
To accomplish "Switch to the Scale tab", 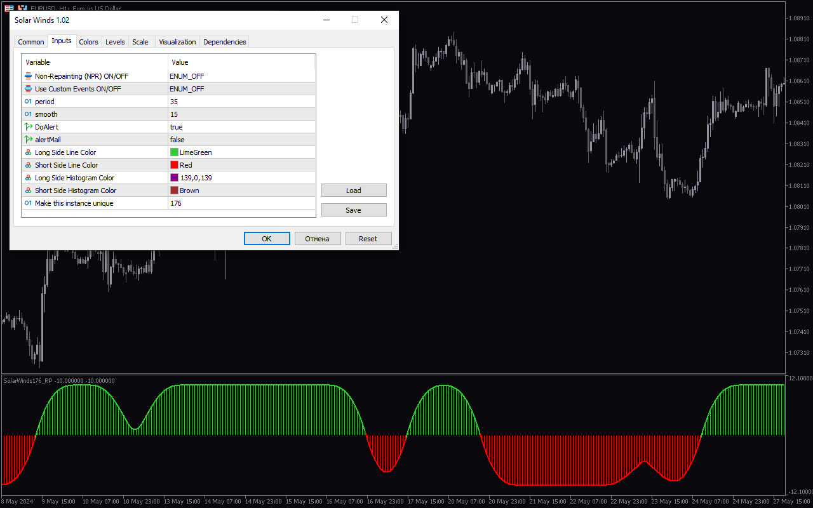I will [140, 42].
